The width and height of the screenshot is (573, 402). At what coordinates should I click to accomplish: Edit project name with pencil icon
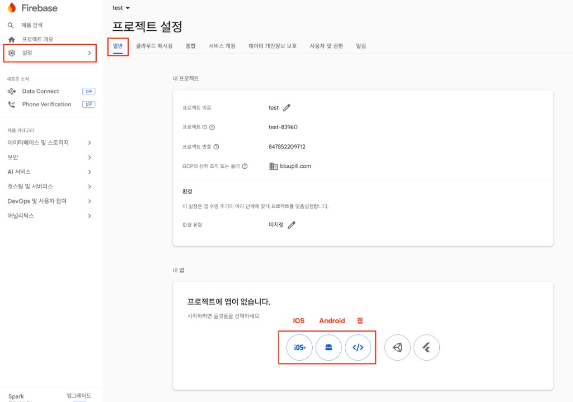pyautogui.click(x=287, y=108)
